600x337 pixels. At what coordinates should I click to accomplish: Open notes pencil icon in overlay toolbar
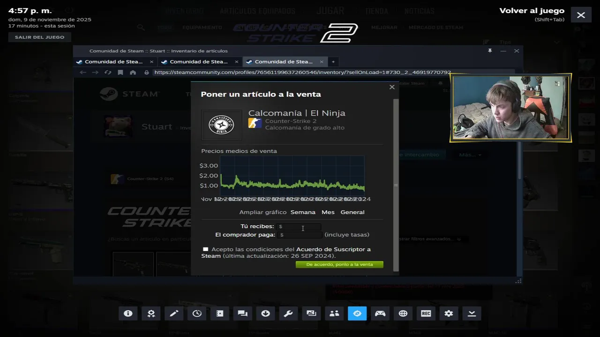click(x=174, y=314)
